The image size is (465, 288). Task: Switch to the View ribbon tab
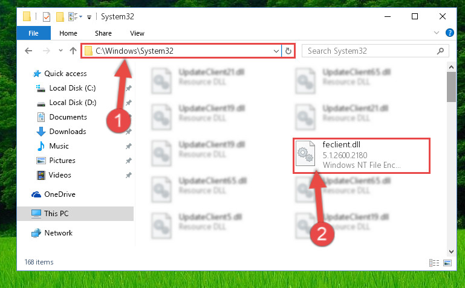point(137,33)
